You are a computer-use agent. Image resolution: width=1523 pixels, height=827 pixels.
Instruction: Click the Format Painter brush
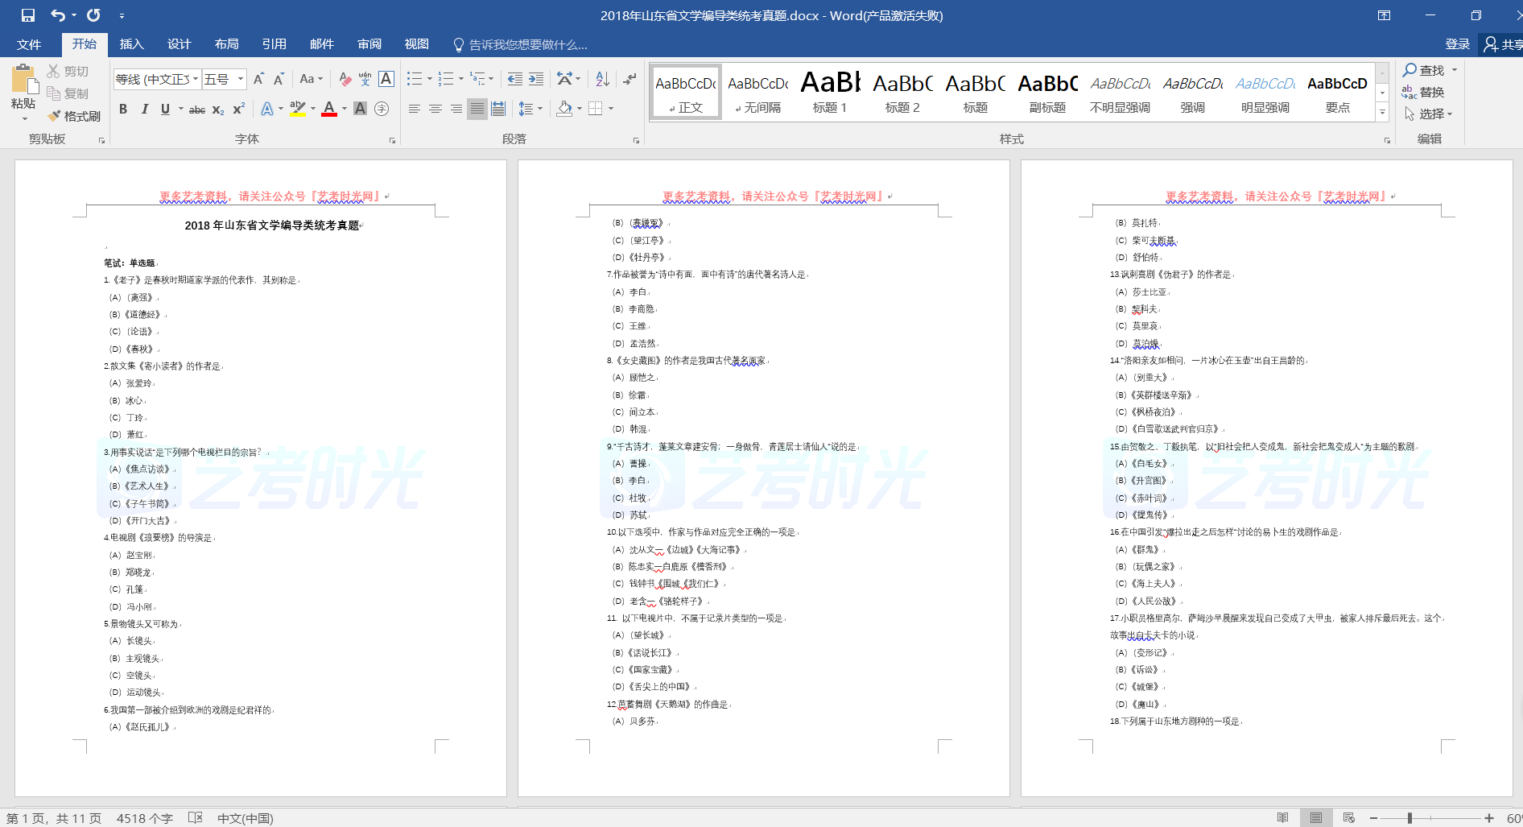tap(73, 116)
